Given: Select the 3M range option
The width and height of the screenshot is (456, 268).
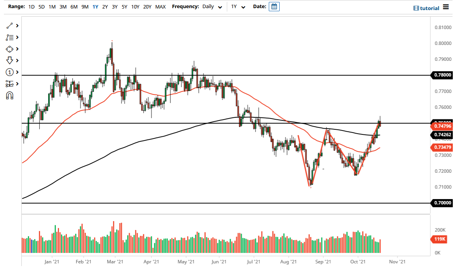Looking at the screenshot, I should (63, 7).
